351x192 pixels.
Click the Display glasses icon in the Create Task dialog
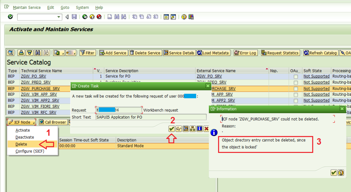pyautogui.click(x=178, y=129)
